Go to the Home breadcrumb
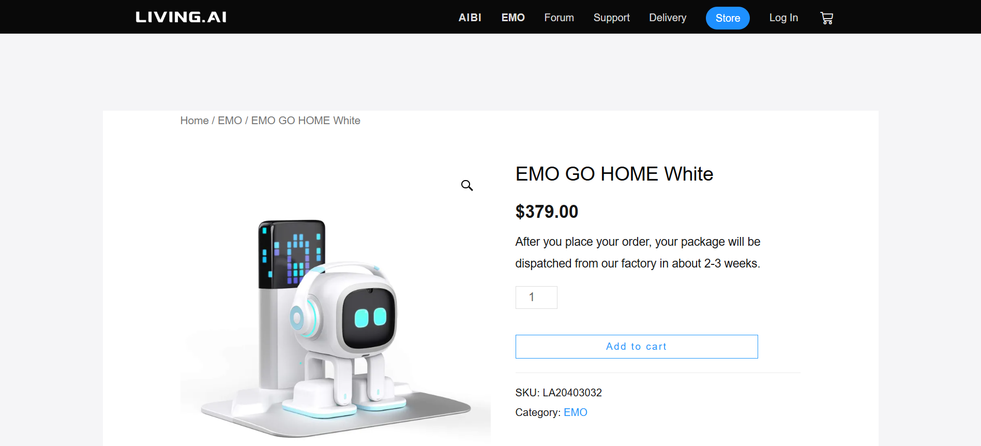The width and height of the screenshot is (981, 446). 194,121
